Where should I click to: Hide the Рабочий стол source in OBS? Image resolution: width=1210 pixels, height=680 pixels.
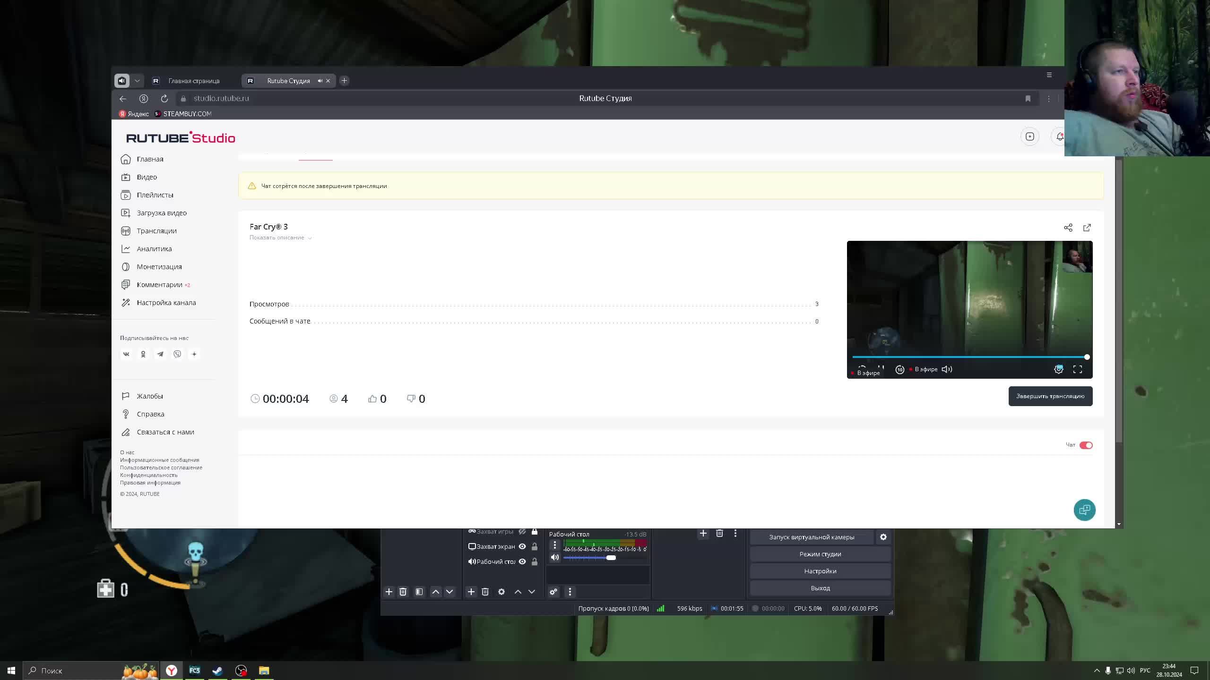(x=522, y=561)
